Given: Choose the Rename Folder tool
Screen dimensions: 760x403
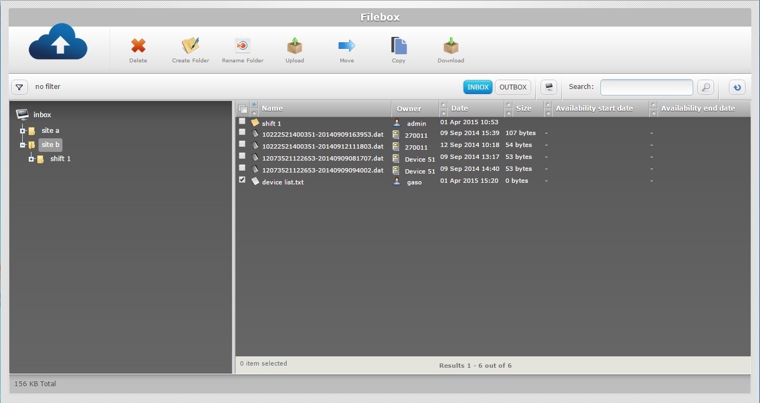Looking at the screenshot, I should (243, 46).
